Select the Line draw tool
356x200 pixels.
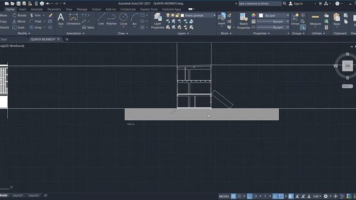(x=101, y=19)
